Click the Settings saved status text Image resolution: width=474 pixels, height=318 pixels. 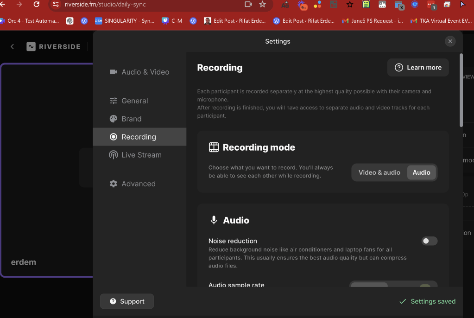coord(433,301)
